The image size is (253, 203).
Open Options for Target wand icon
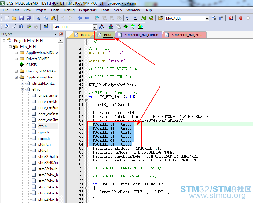click(101, 27)
